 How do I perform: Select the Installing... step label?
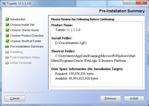(17, 52)
